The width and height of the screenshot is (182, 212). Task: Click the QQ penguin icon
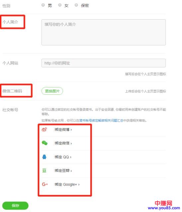click(44, 157)
